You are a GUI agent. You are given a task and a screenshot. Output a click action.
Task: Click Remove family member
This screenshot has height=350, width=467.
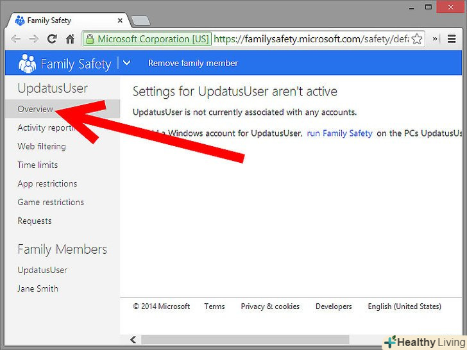coord(193,63)
